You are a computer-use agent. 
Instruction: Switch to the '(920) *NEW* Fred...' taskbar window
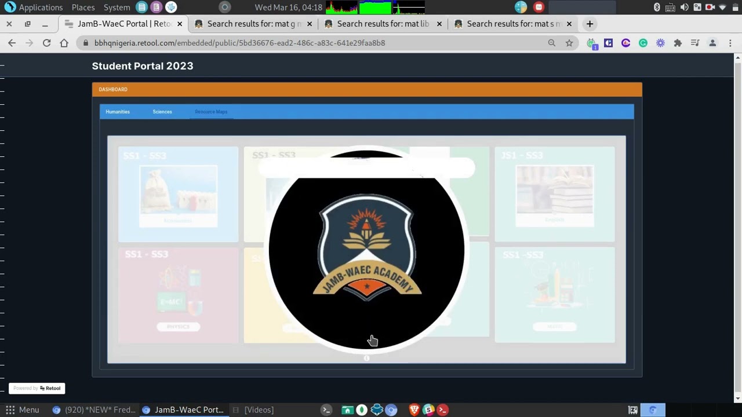(94, 409)
